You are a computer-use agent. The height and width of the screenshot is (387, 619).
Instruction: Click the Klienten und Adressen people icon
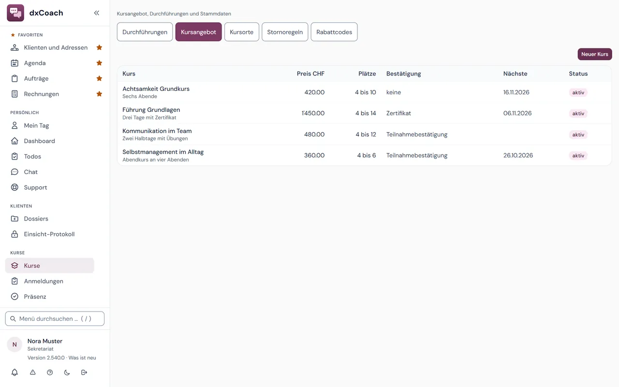pyautogui.click(x=15, y=47)
